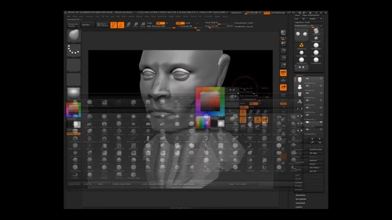Open the material sphere thumbnail on left shelf
Viewport: 392px width, 220px height.
[x=73, y=93]
